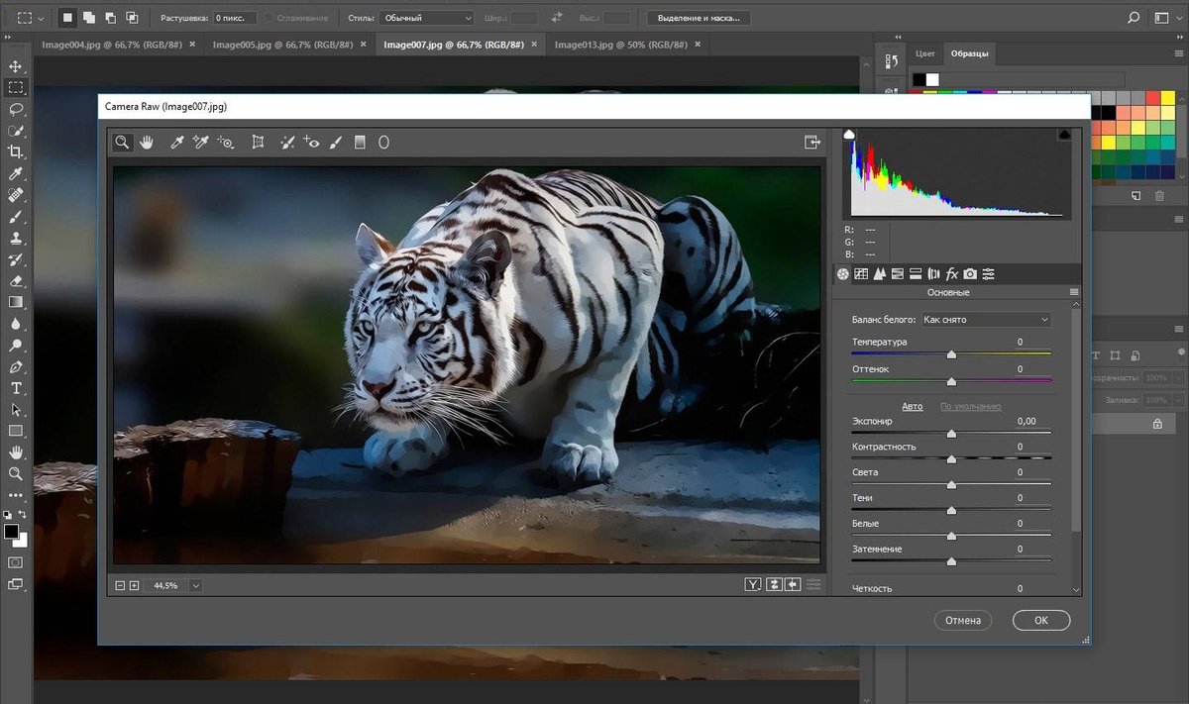Screen dimensions: 1189x704
Task: Open the Detail panel tab with triangles icon
Action: 879,274
